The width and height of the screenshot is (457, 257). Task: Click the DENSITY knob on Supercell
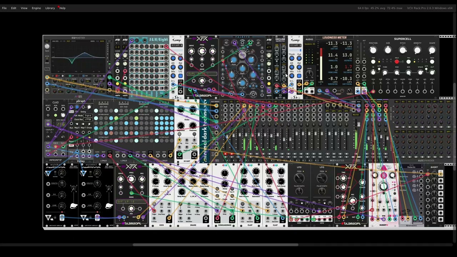[x=417, y=50]
